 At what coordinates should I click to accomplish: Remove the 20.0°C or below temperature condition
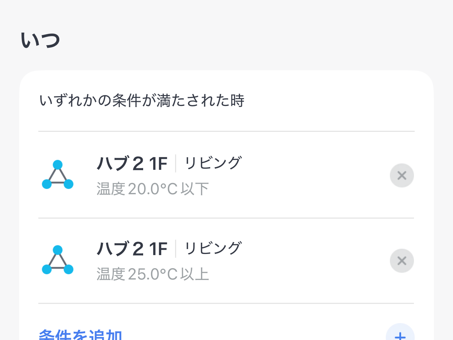[402, 175]
